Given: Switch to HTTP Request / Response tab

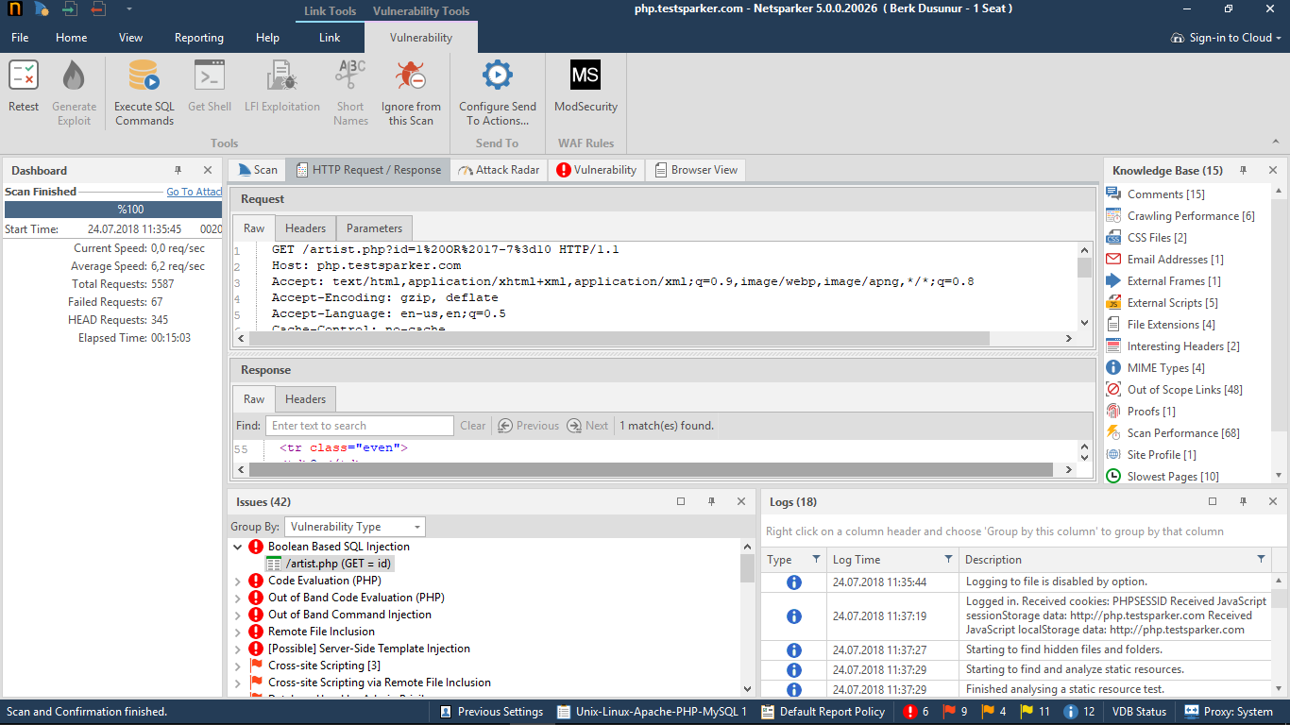Looking at the screenshot, I should pyautogui.click(x=368, y=170).
